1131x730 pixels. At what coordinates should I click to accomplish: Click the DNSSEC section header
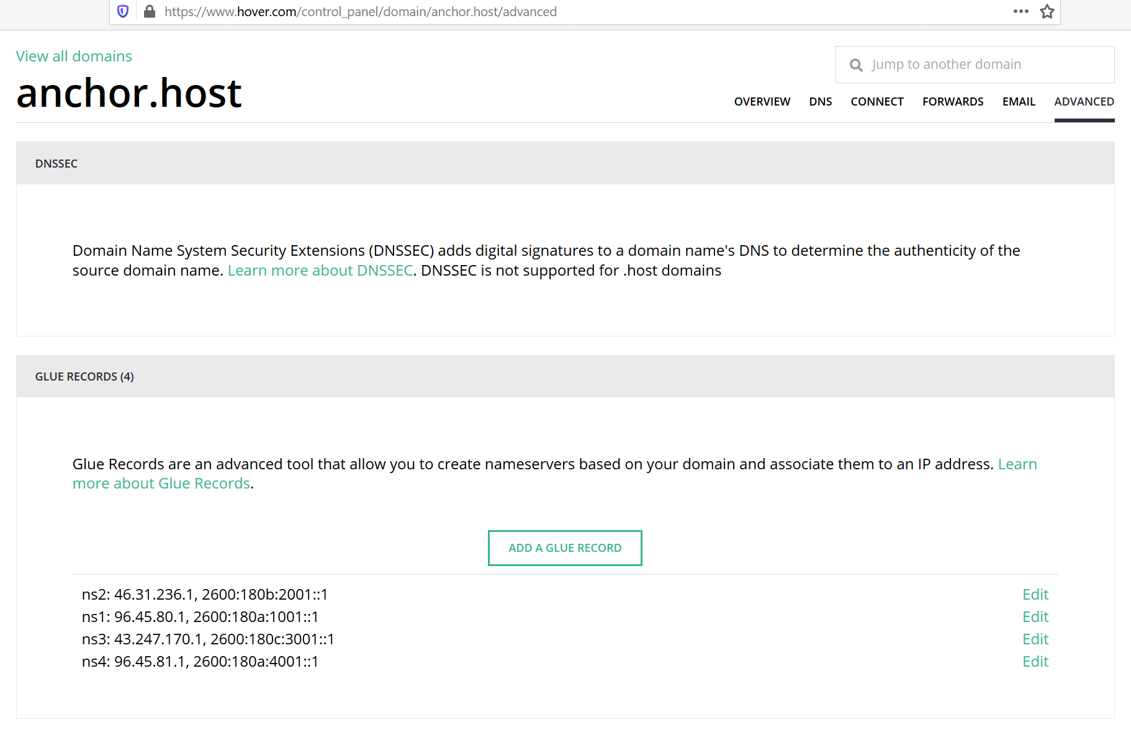pyautogui.click(x=565, y=163)
